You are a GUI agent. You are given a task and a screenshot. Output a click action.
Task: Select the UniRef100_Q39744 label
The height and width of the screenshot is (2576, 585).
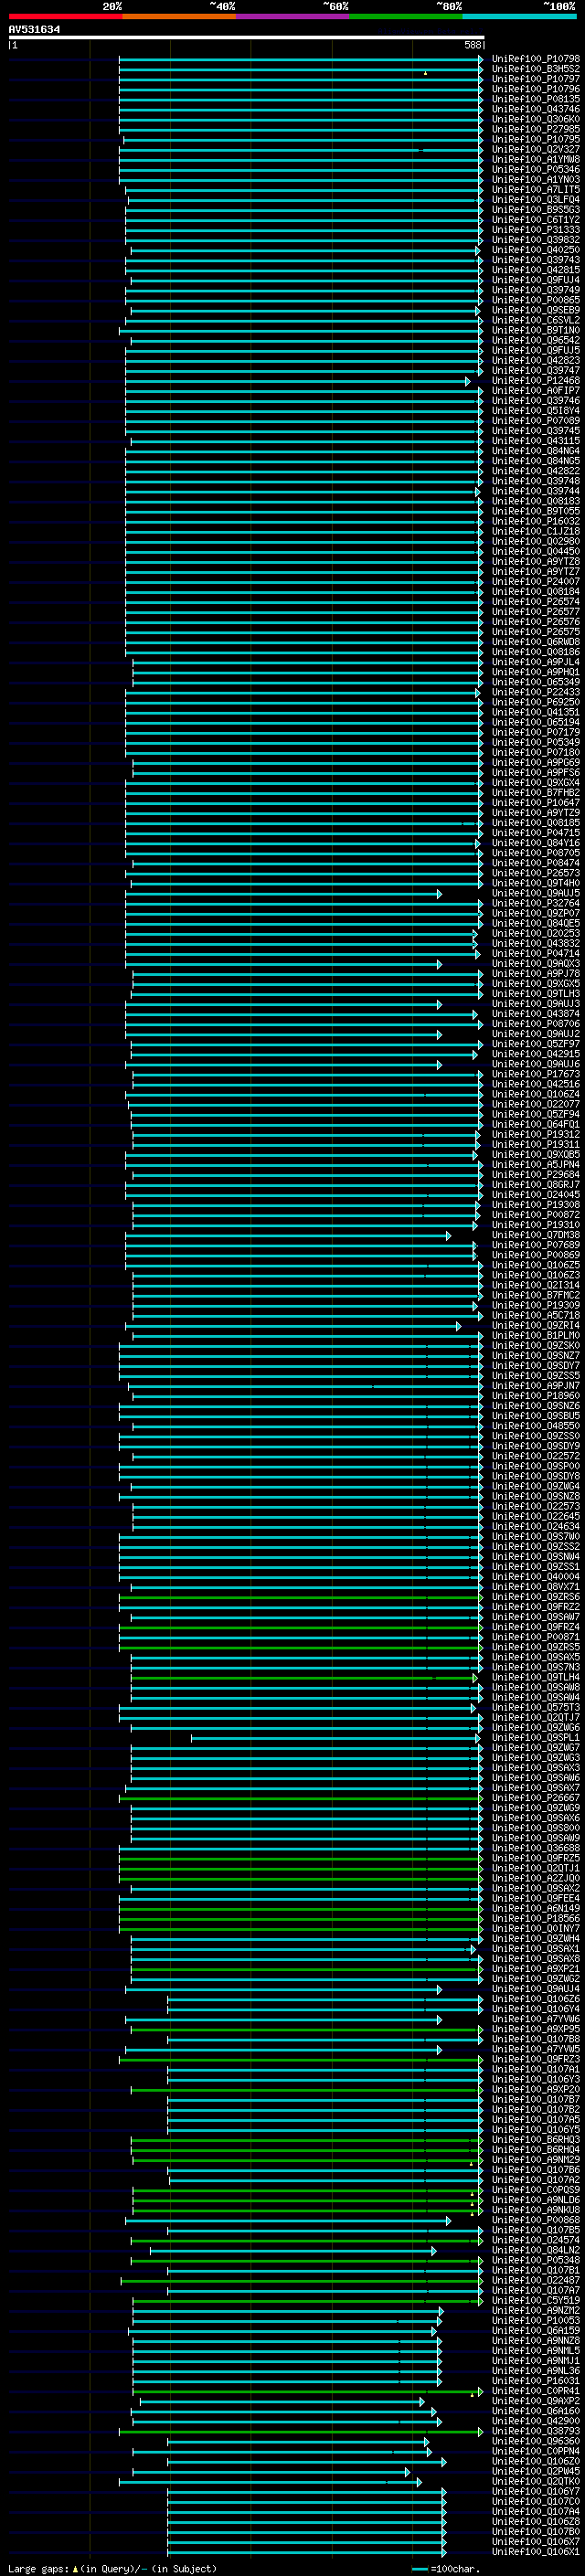coord(536,491)
